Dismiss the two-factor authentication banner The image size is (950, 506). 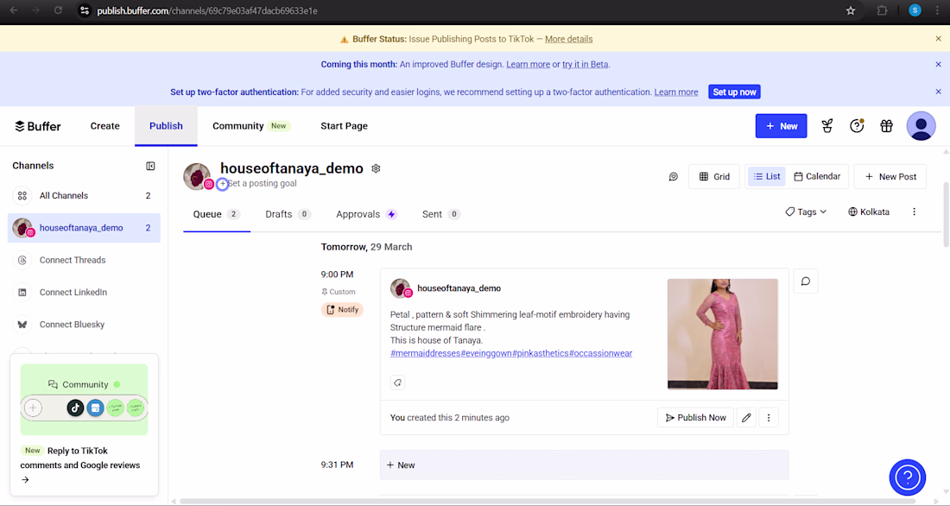939,92
